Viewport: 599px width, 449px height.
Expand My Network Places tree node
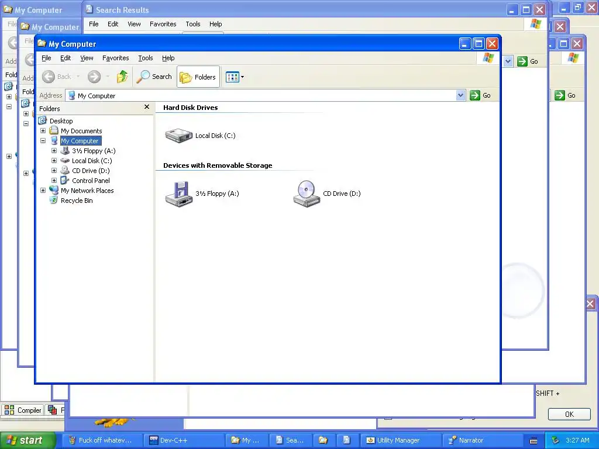tap(43, 190)
